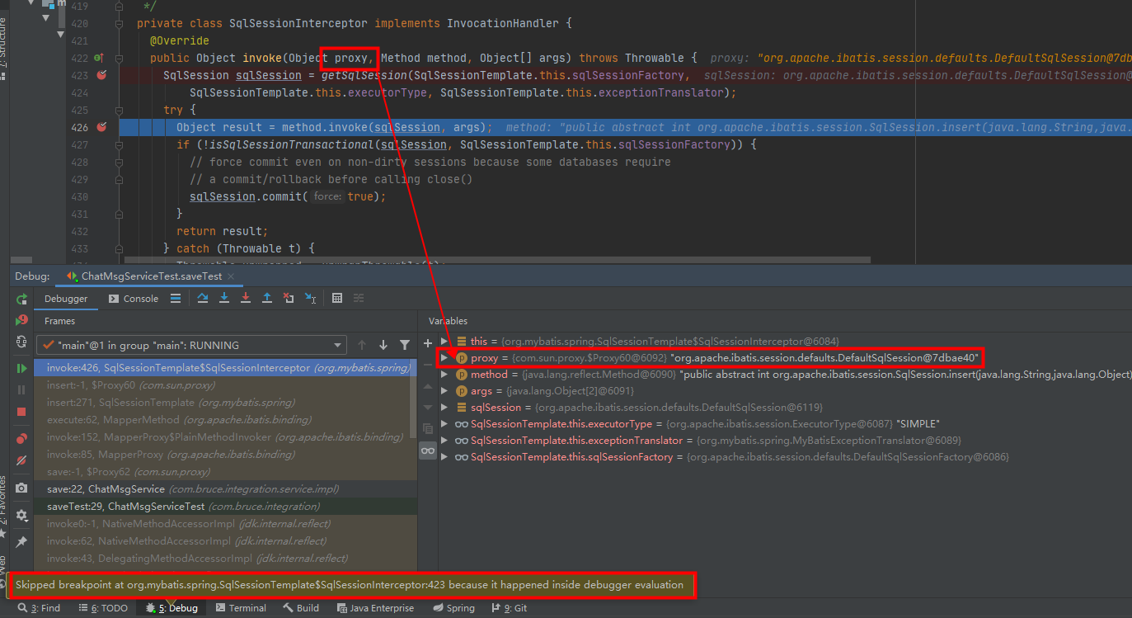1132x618 pixels.
Task: Open debugger settings gear menu
Action: coord(21,515)
